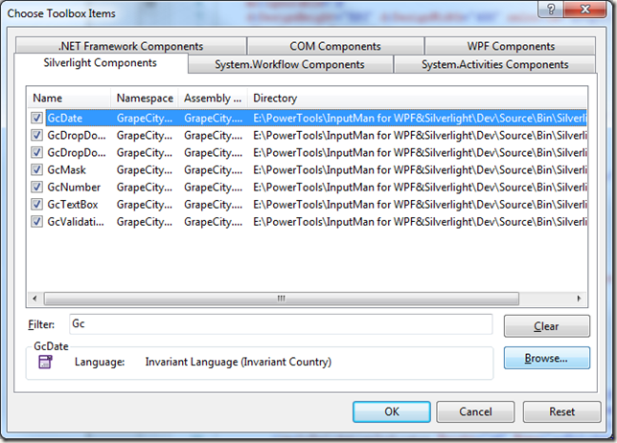Image resolution: width=617 pixels, height=443 pixels.
Task: Click inside the Filter text field
Action: pyautogui.click(x=281, y=324)
